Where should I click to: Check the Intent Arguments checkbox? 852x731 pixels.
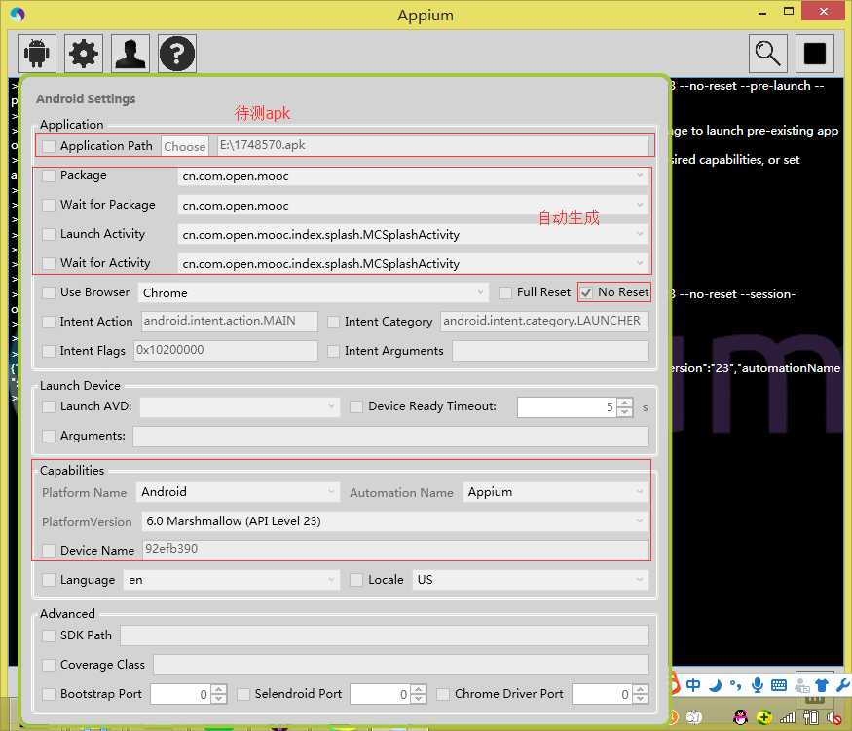pyautogui.click(x=334, y=351)
